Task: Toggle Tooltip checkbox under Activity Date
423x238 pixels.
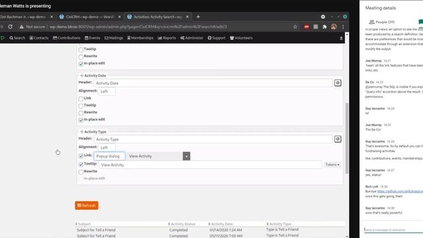Action: 81,106
